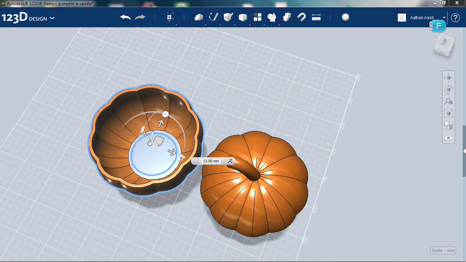
Task: Select the Sketch tool
Action: click(214, 17)
